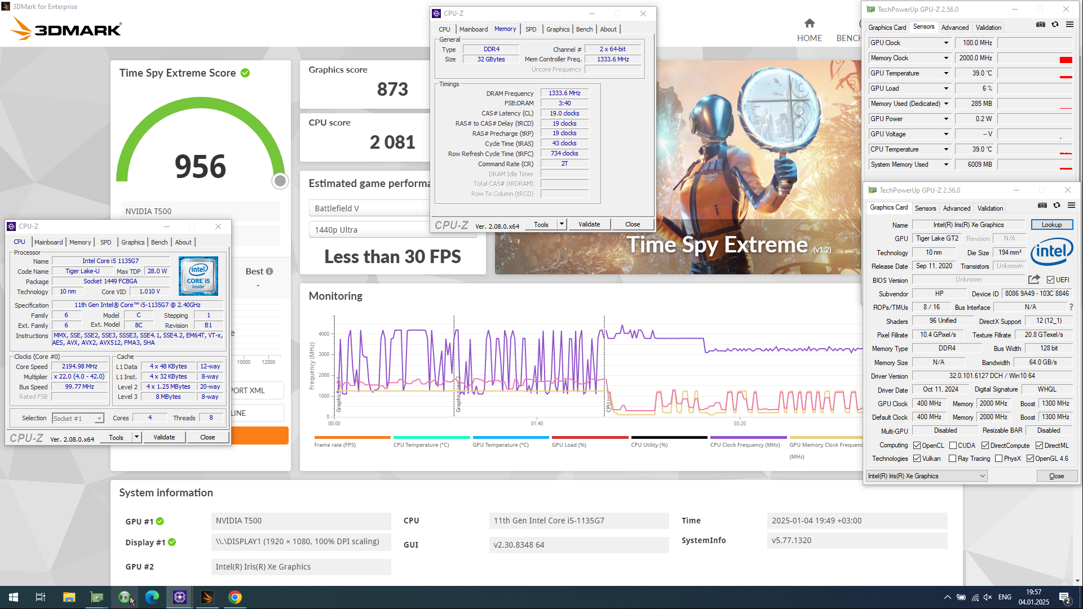Viewport: 1083px width, 609px height.
Task: Open the GPU Power sensor dropdown
Action: [946, 119]
